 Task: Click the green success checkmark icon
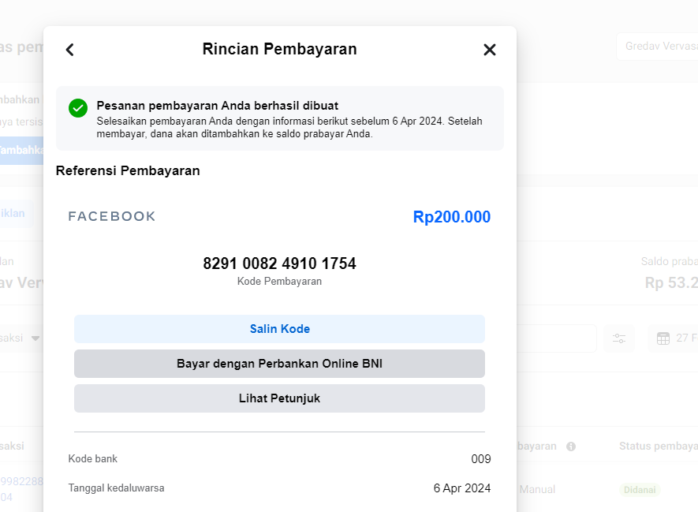pos(77,108)
